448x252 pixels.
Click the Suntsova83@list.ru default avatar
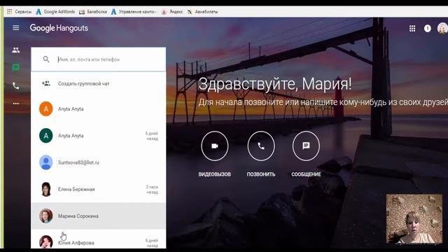coord(46,162)
